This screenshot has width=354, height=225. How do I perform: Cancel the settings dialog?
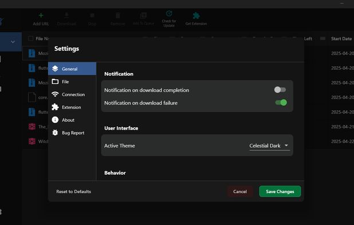coord(240,191)
